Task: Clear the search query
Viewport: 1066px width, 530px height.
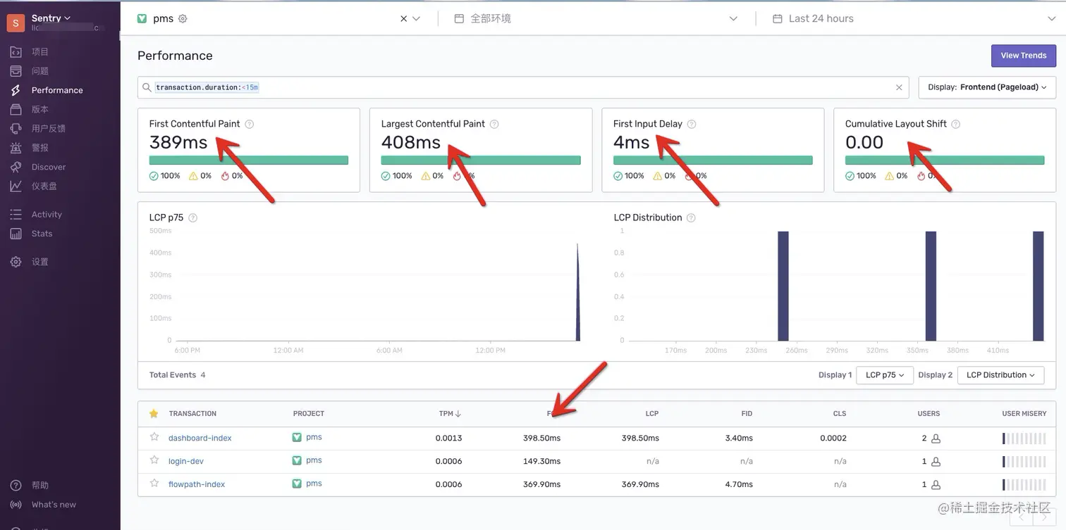Action: coord(899,87)
